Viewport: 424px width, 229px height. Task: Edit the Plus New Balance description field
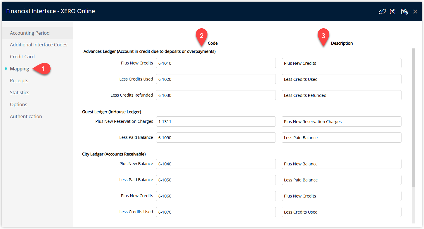pos(342,164)
